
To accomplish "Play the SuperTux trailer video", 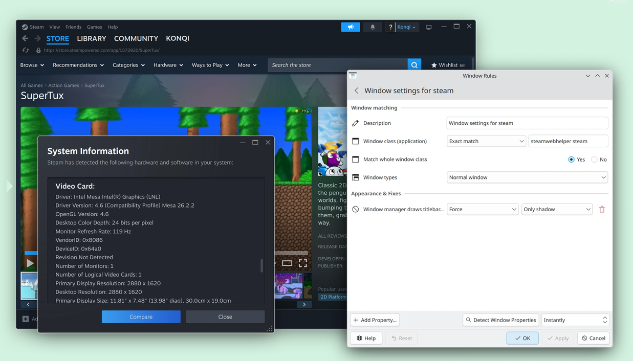I will [30, 263].
